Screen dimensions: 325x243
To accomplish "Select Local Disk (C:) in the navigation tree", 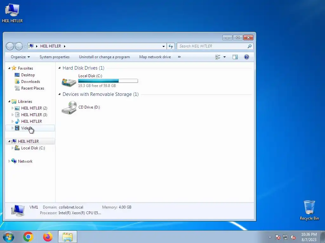I will tap(33, 148).
